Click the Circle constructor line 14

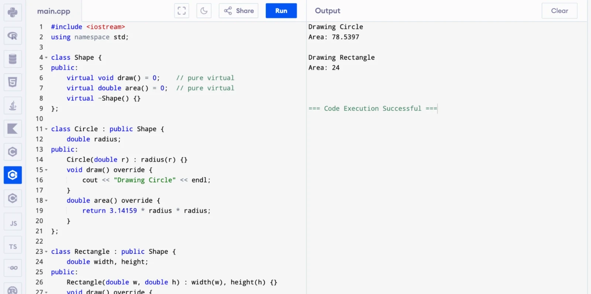tap(127, 160)
